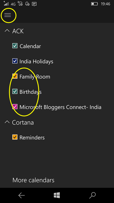Screen dimensions: 114x203
Task: Tap the ACK account heading
Action: [18, 31]
